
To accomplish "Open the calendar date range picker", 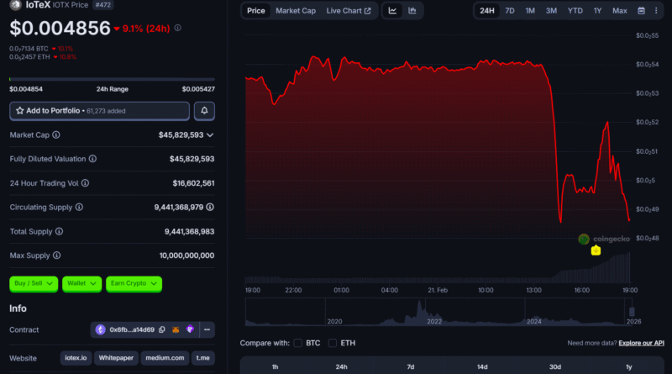I will pos(641,11).
